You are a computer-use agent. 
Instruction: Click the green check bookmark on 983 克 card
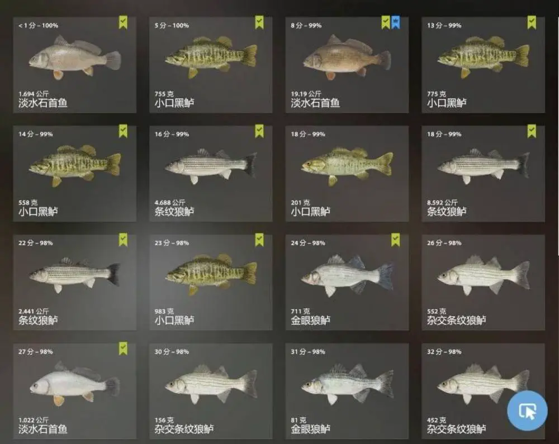point(259,240)
